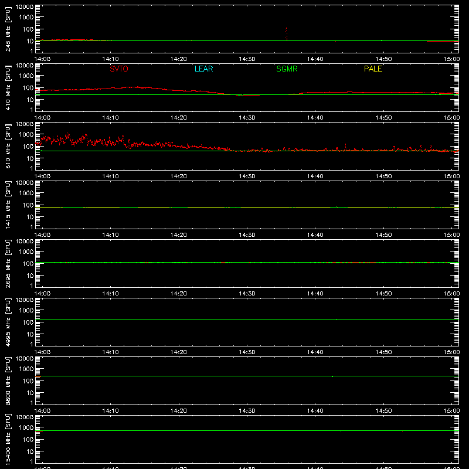Click 14:30 time label below 245 MHz plot

(x=247, y=59)
